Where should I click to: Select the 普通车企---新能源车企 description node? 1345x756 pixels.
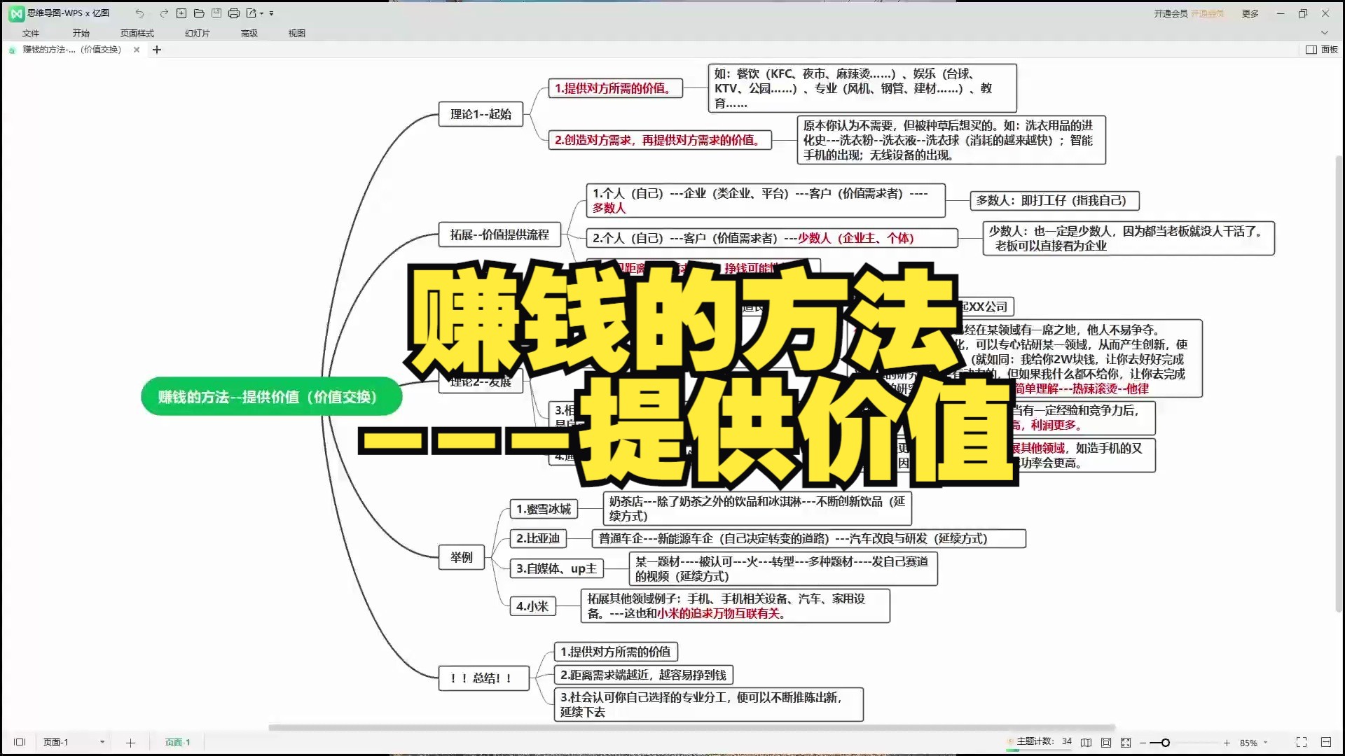point(809,538)
